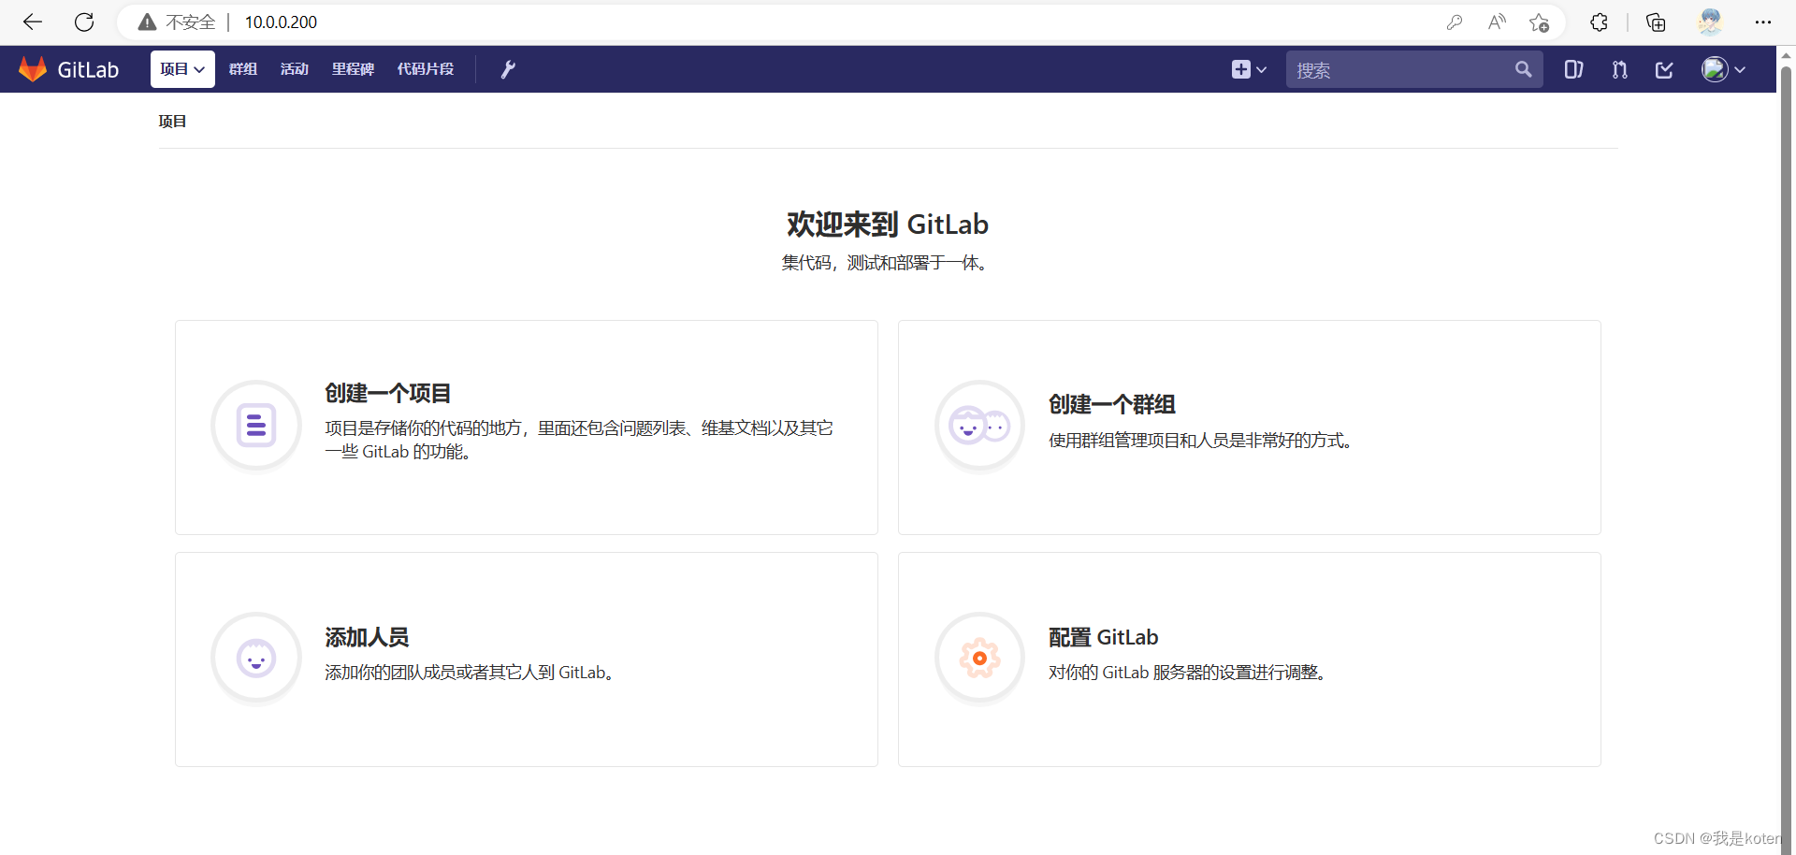Open the 配置 GitLab card
This screenshot has height=855, width=1796.
1250,659
